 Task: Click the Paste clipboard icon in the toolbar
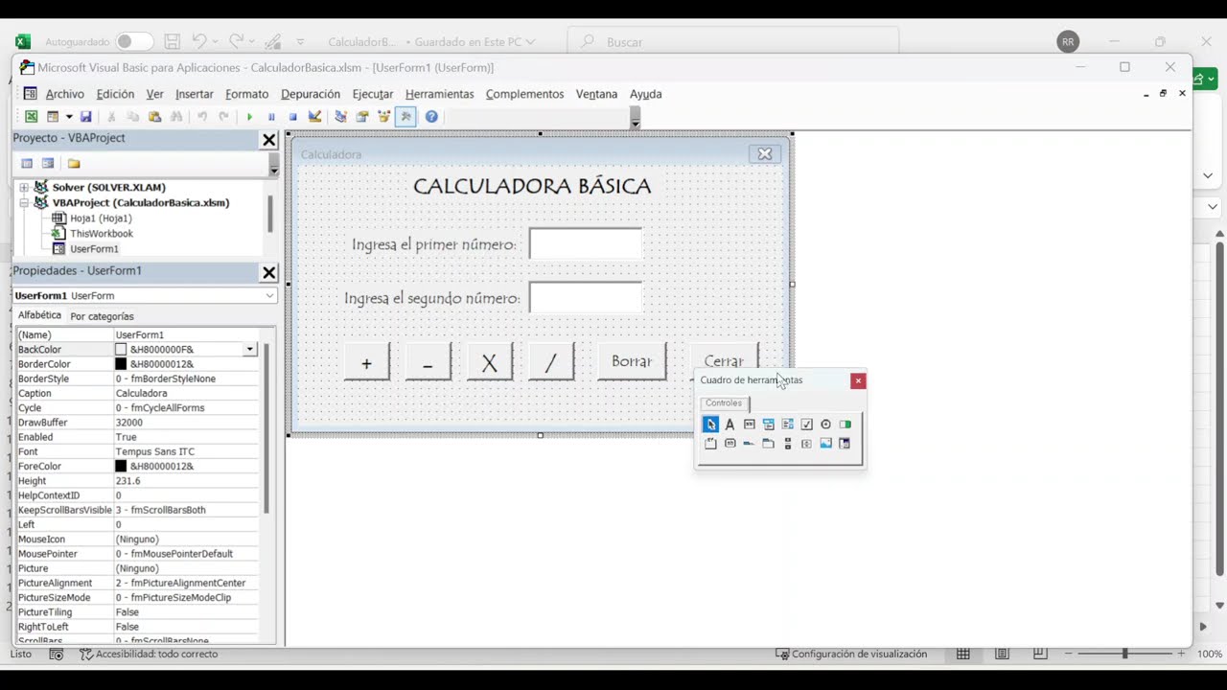(154, 117)
